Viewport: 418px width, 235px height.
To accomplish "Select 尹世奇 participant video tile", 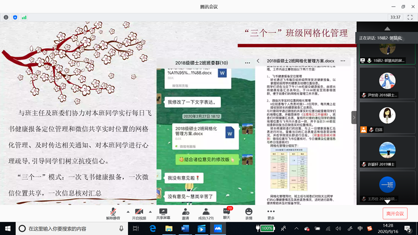I will [x=387, y=83].
